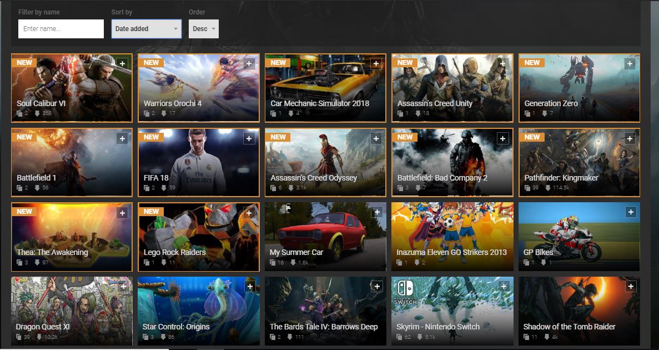Add Car Mechanic Simulator 2018 via plus icon
Viewport: 659px width, 350px height.
(376, 64)
